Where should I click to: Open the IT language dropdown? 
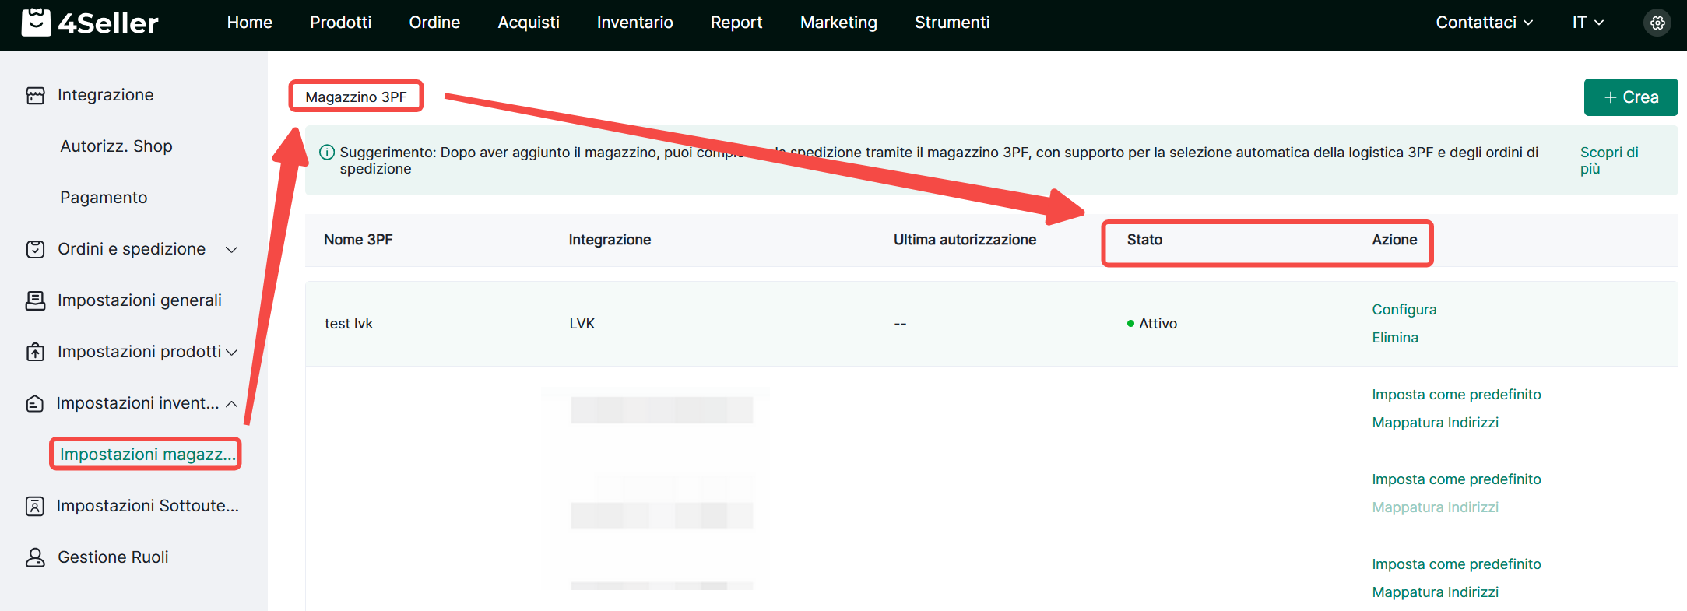tap(1587, 23)
